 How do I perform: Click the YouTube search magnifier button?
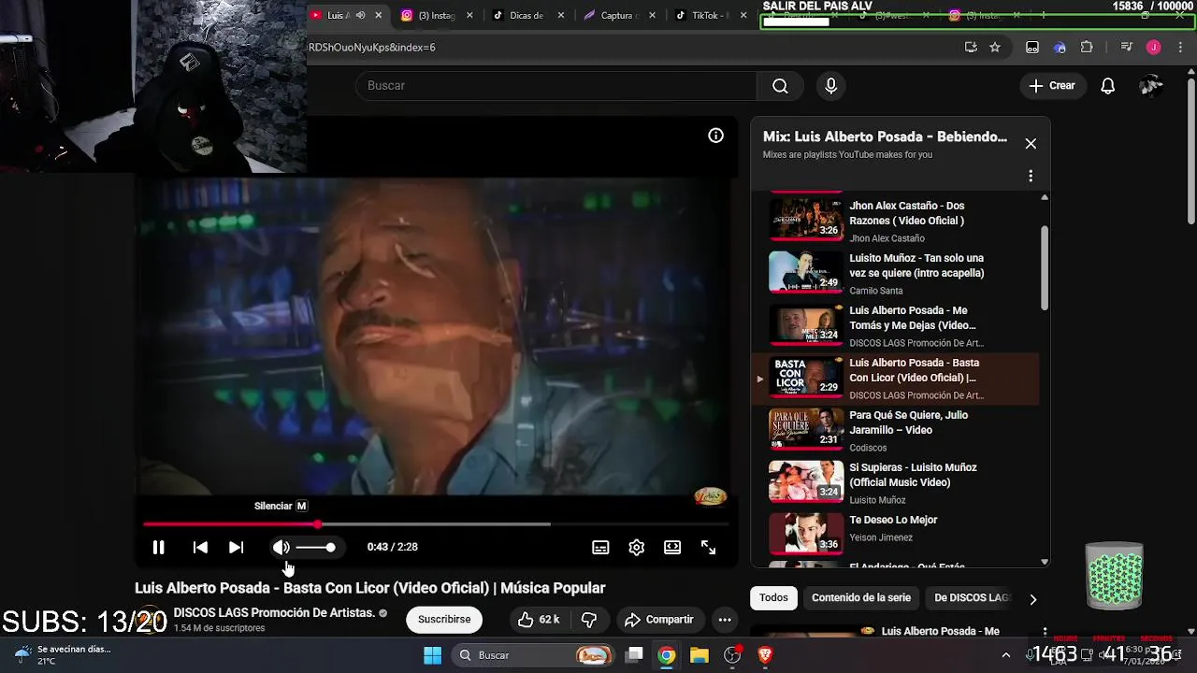click(780, 86)
